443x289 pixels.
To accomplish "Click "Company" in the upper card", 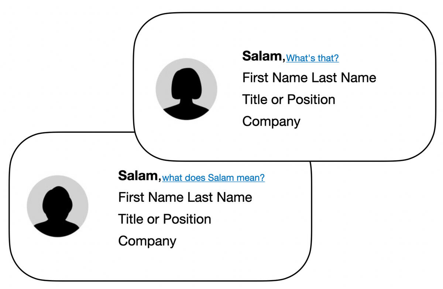I will (271, 122).
